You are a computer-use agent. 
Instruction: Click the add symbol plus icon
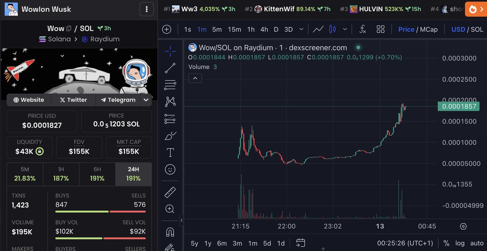pyautogui.click(x=166, y=29)
